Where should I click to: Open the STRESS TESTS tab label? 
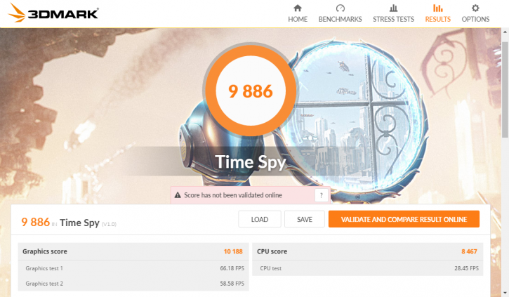393,19
